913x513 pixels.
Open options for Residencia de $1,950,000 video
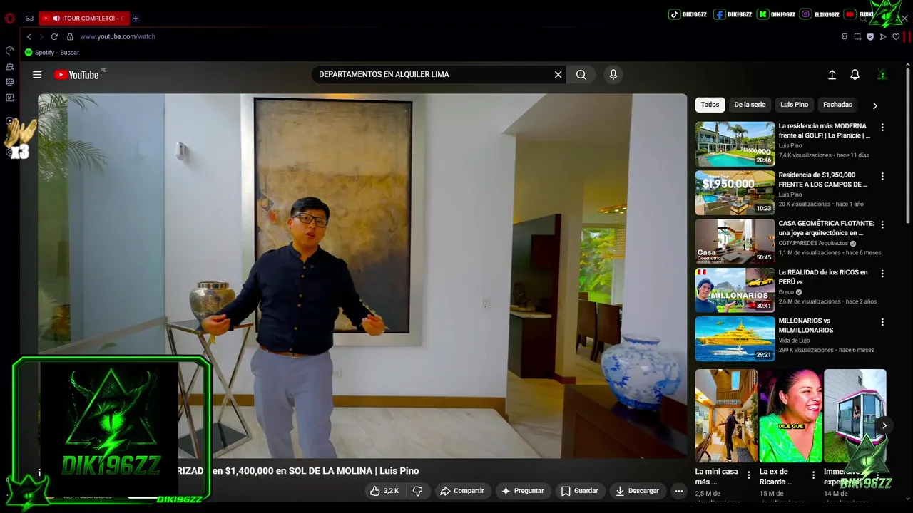point(882,176)
